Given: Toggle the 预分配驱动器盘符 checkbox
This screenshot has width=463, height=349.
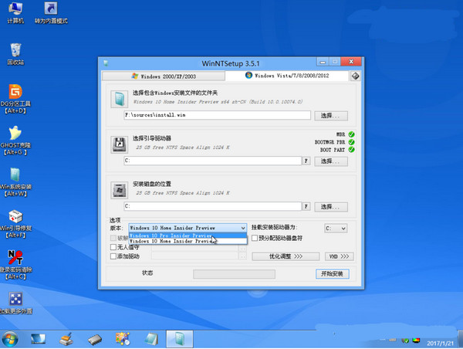Looking at the screenshot, I should tap(255, 239).
